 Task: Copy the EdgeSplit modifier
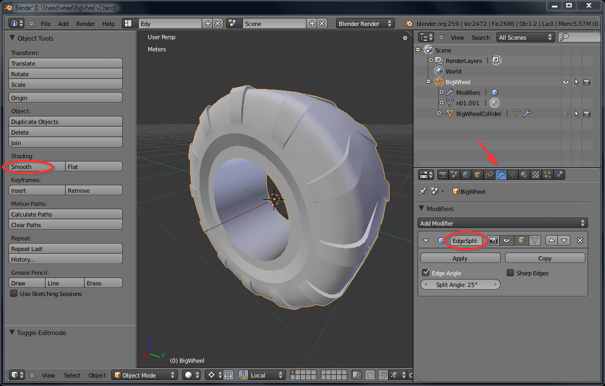click(545, 258)
